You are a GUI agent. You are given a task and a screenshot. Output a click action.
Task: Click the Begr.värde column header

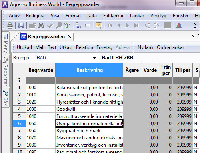click(41, 70)
